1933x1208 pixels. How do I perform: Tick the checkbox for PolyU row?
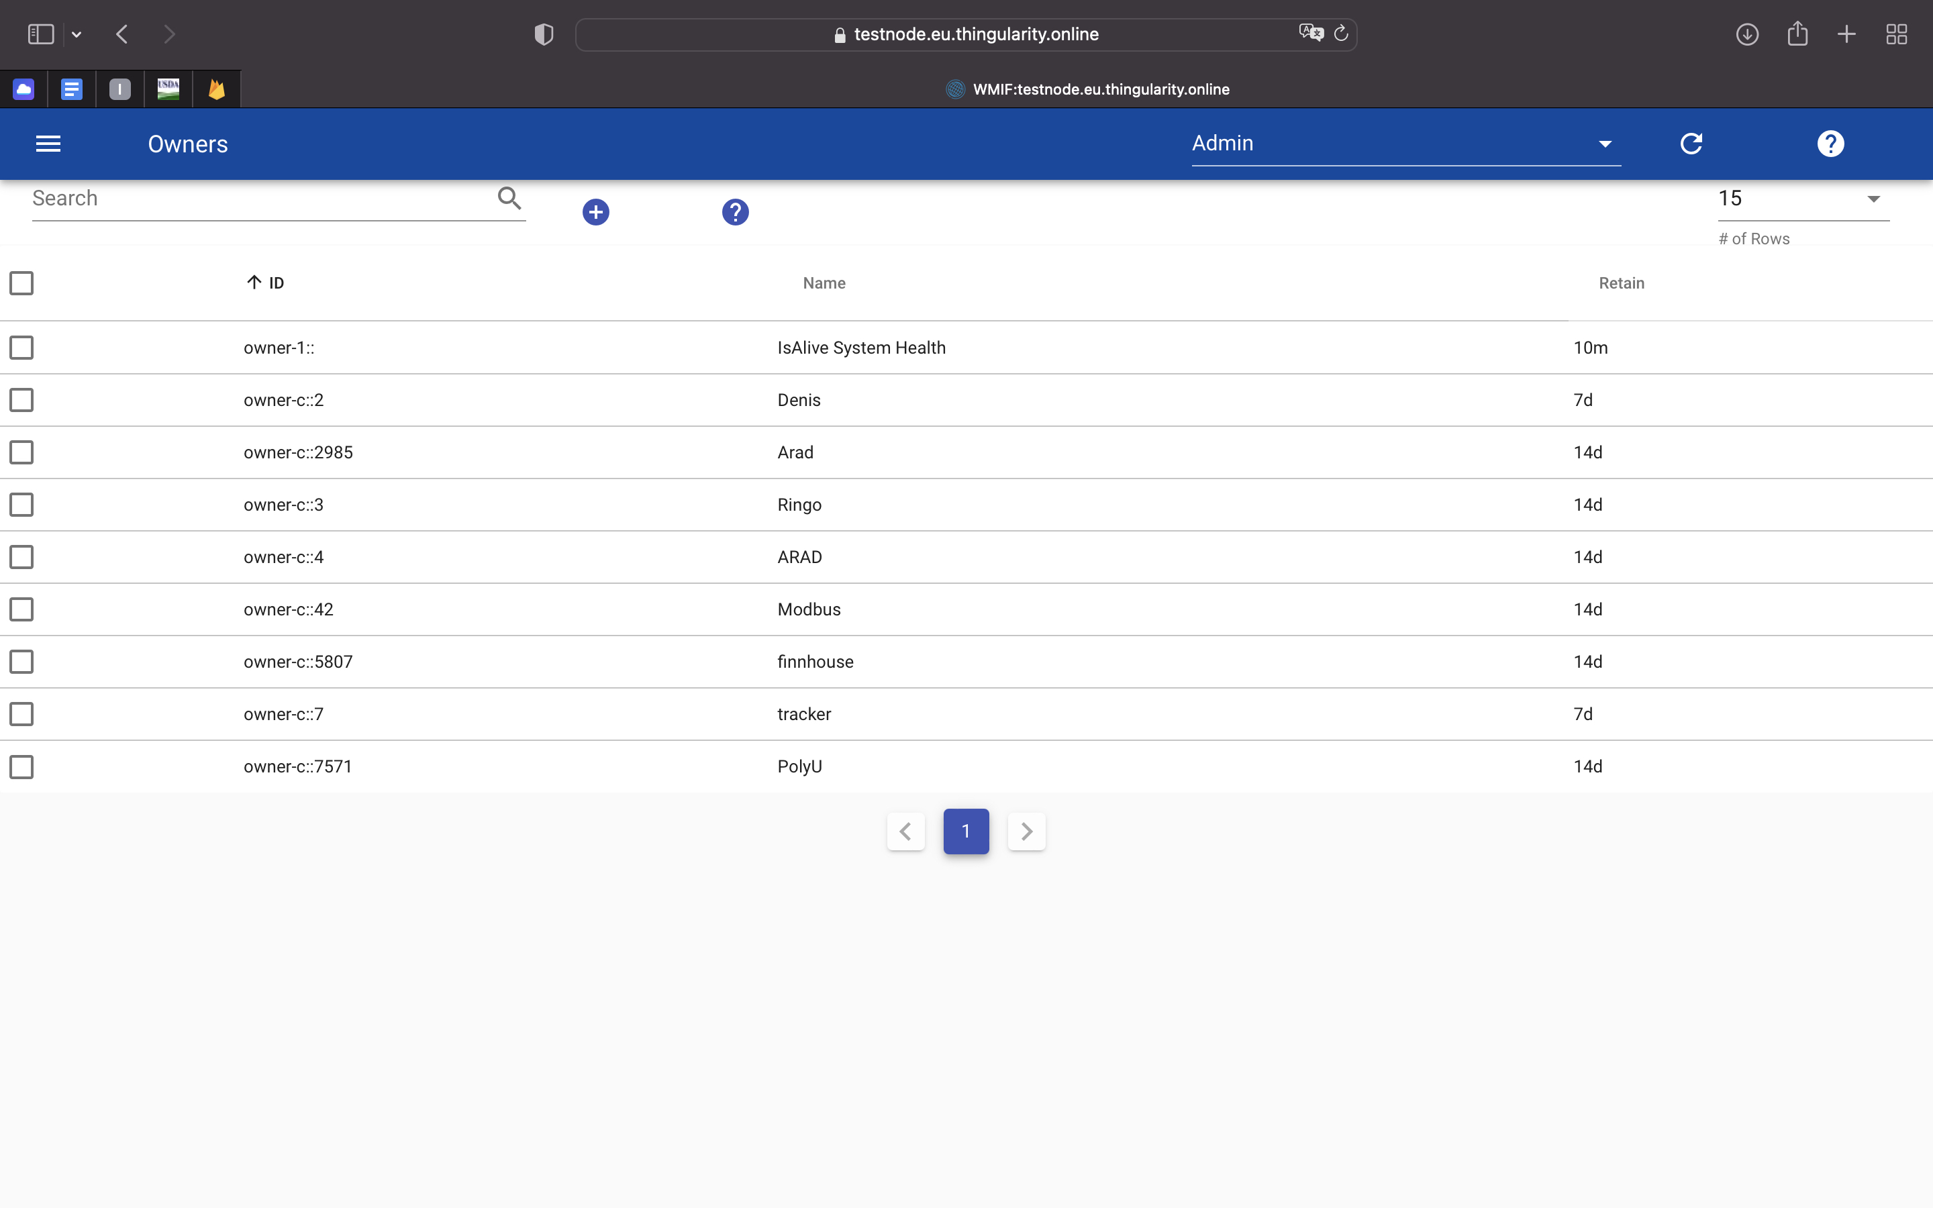[x=21, y=766]
